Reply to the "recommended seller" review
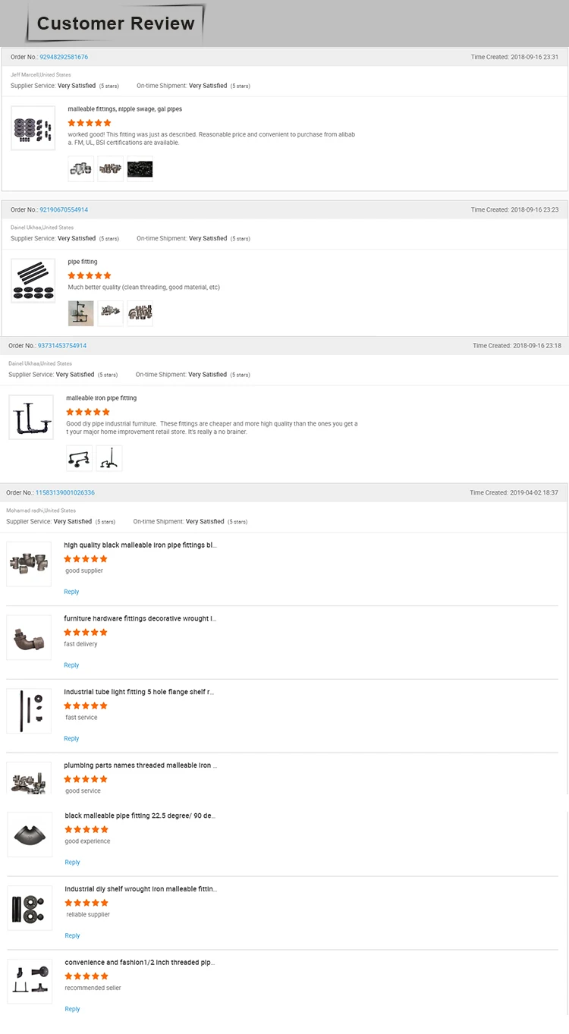569x1034 pixels. click(x=72, y=1009)
